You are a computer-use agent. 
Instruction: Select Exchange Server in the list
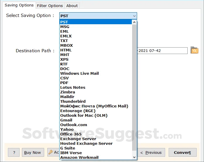click(96, 139)
